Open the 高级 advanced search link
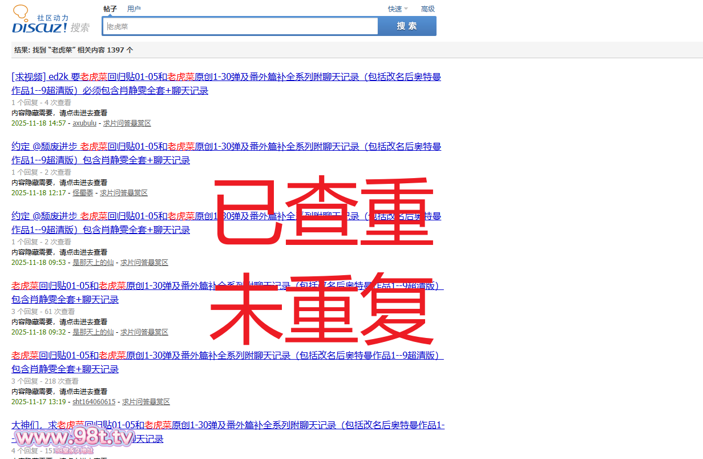 tap(427, 9)
